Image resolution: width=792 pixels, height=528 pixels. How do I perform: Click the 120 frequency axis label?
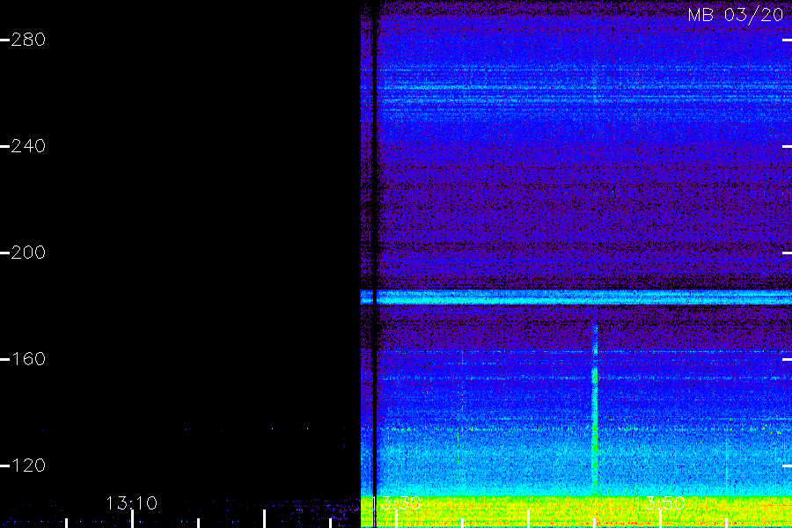coord(28,466)
